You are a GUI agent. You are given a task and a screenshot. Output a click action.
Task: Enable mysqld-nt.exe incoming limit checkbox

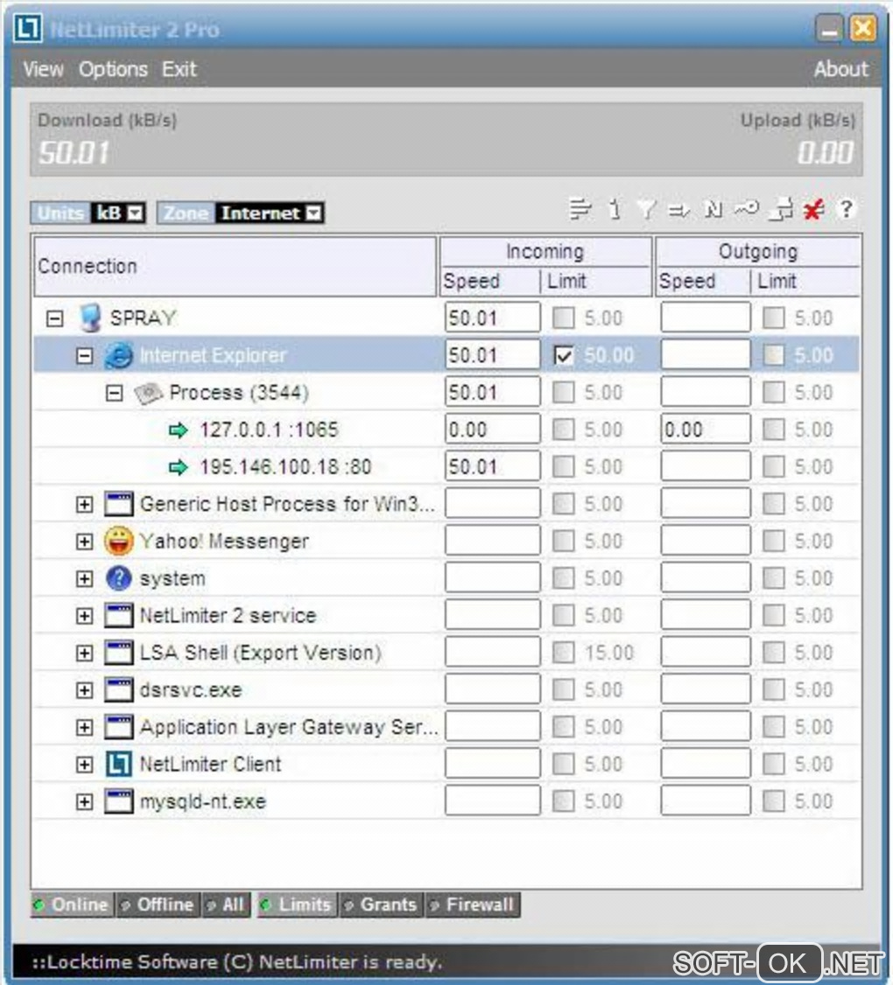click(564, 801)
